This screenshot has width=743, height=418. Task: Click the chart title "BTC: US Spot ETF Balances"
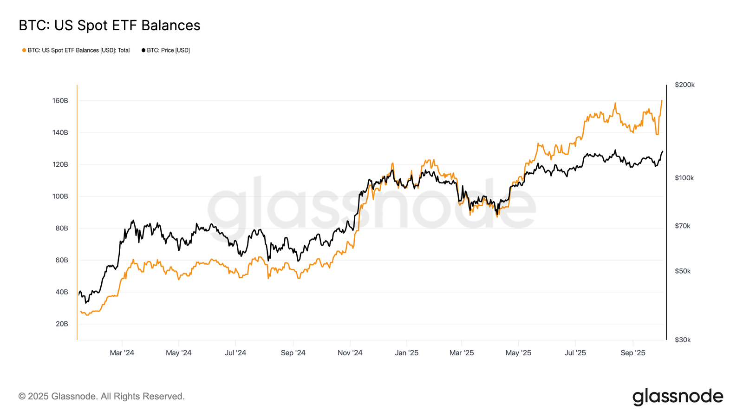110,25
